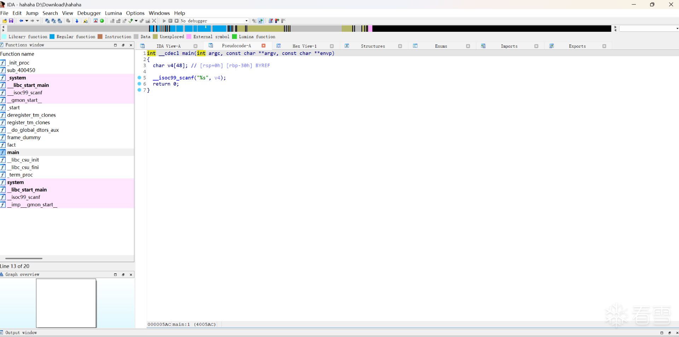Screen dimensions: 679x337
Task: Click the blue down arrow jump icon
Action: click(77, 21)
